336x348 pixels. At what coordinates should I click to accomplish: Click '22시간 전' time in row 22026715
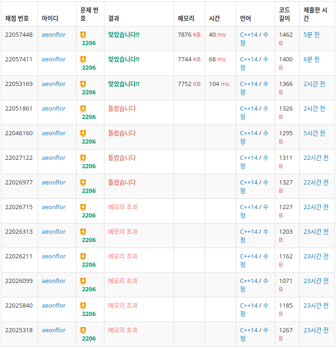pos(316,207)
